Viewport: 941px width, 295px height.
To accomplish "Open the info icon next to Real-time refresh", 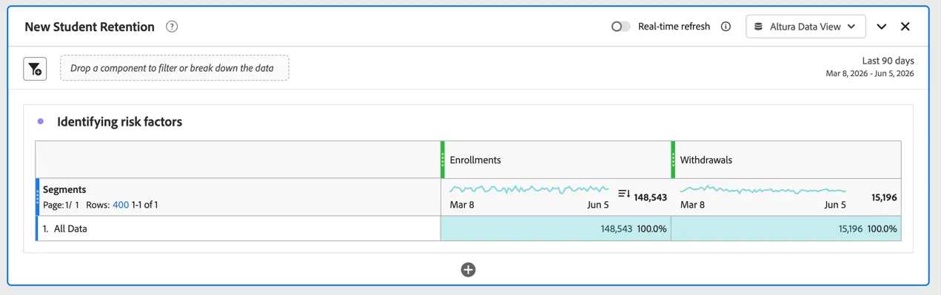I will point(726,27).
